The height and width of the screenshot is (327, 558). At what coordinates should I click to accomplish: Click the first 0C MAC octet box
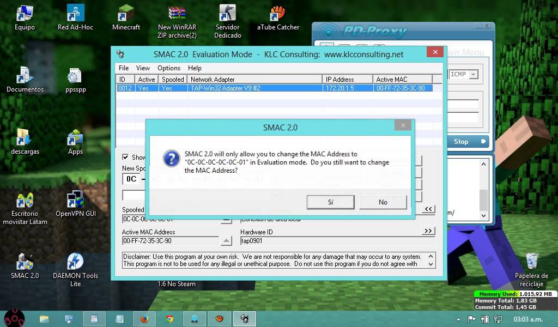[131, 179]
